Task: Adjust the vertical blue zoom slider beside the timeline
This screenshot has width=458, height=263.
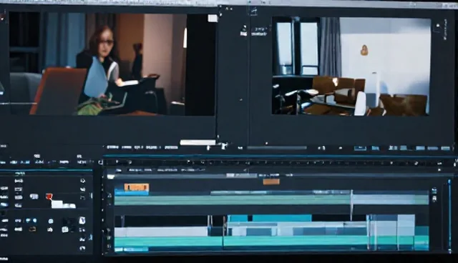Action: 449,215
